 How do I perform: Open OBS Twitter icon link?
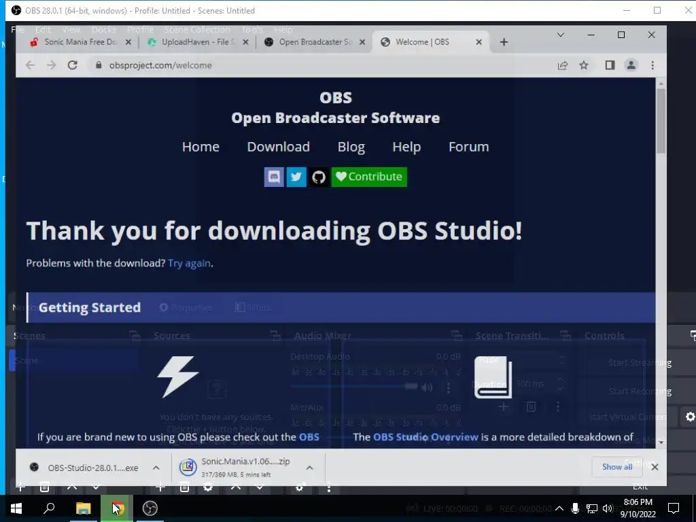(296, 177)
